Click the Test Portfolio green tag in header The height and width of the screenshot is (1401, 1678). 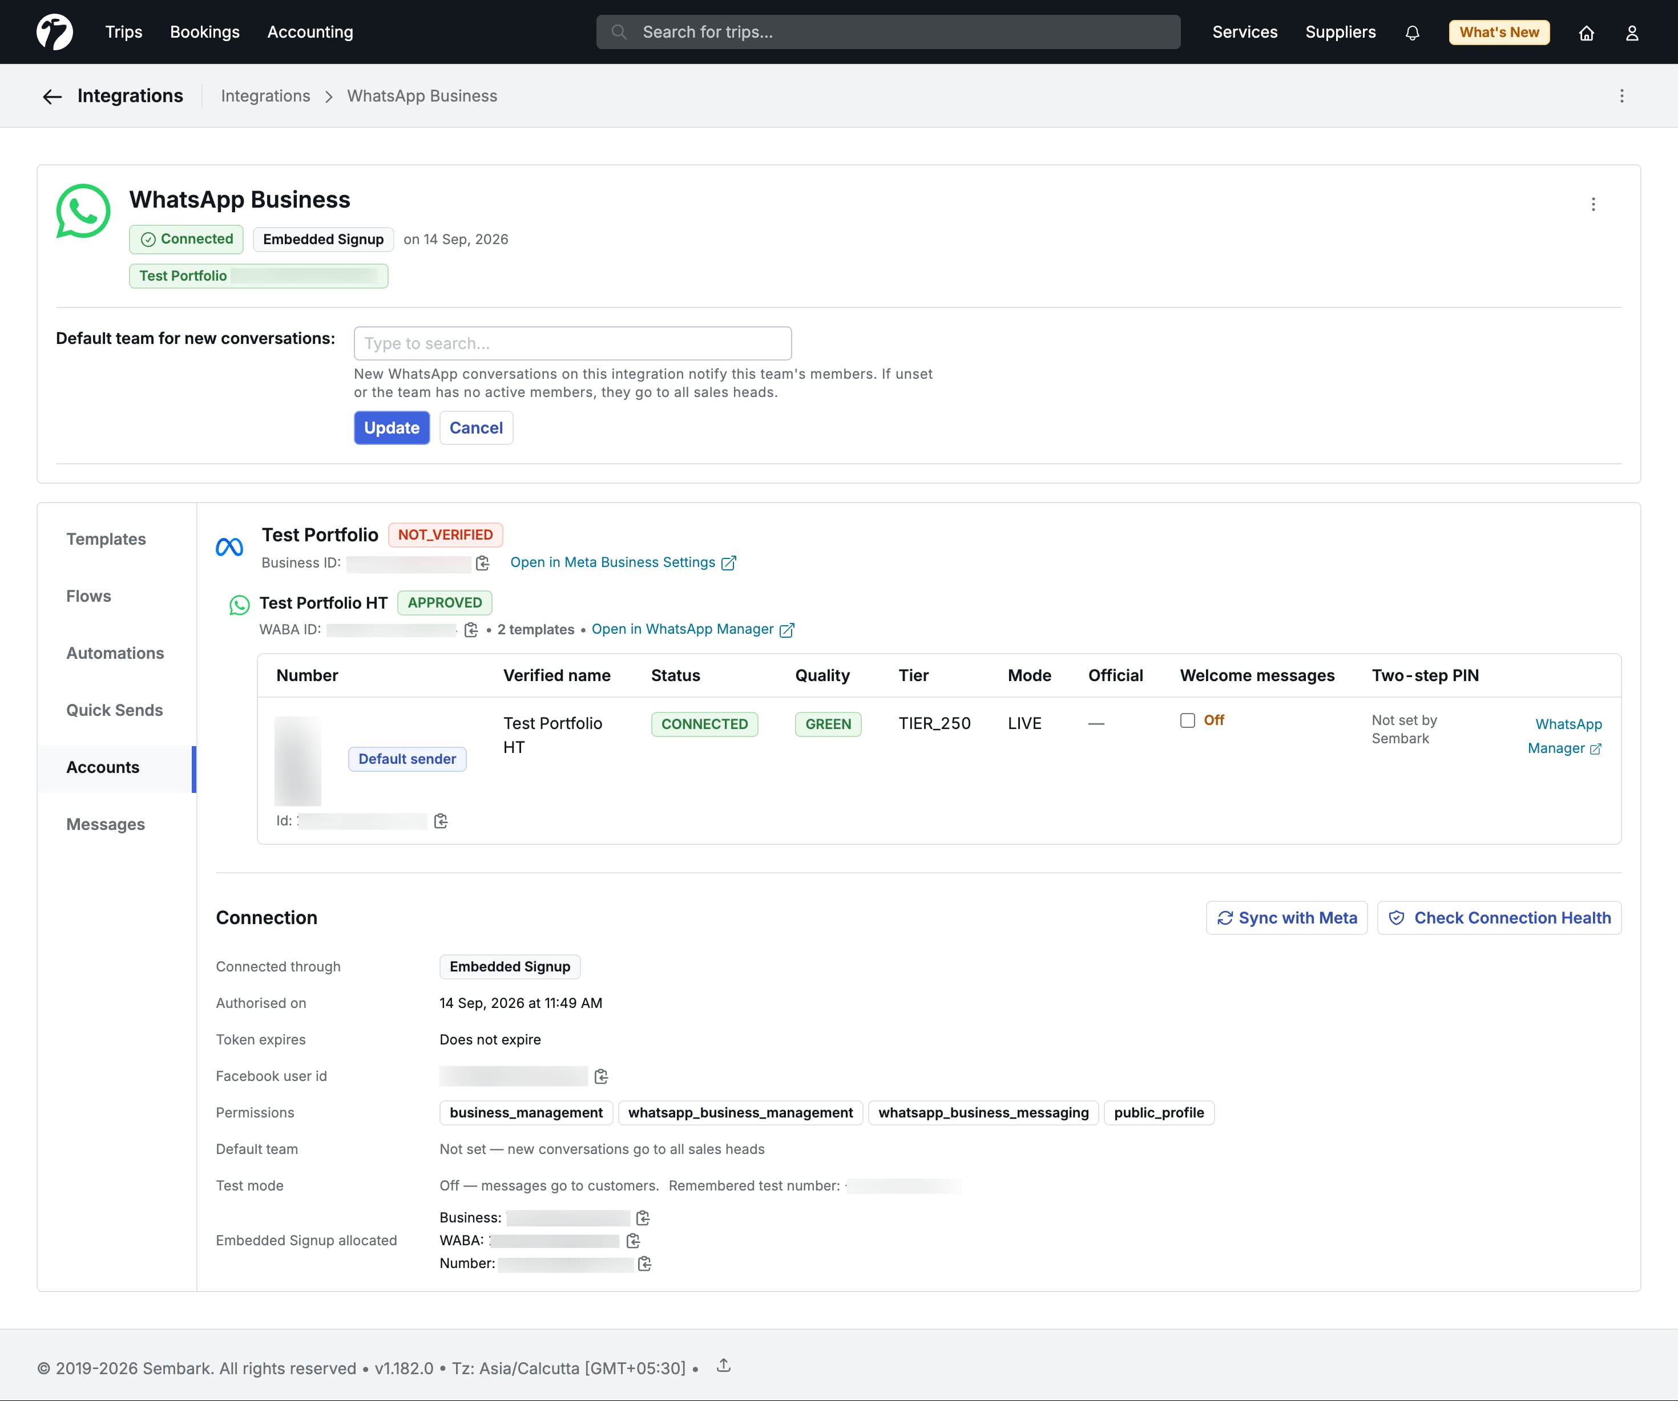tap(258, 276)
